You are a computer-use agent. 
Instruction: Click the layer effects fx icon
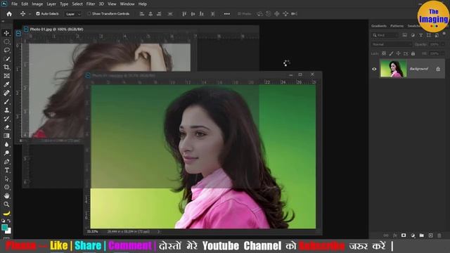click(394, 235)
